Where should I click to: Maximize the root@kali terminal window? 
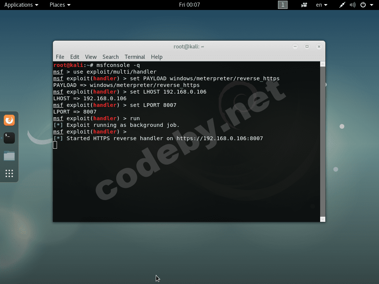[x=307, y=47]
